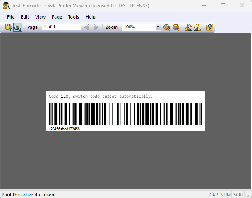The image size is (252, 198).
Task: Rotate page left icon
Action: click(188, 27)
